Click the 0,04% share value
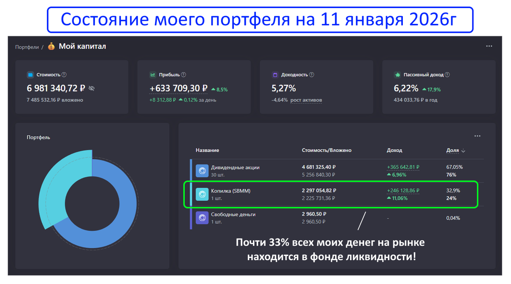The width and height of the screenshot is (511, 284). click(x=454, y=218)
